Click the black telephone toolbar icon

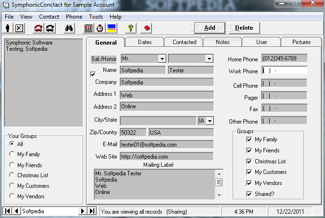(x=50, y=28)
